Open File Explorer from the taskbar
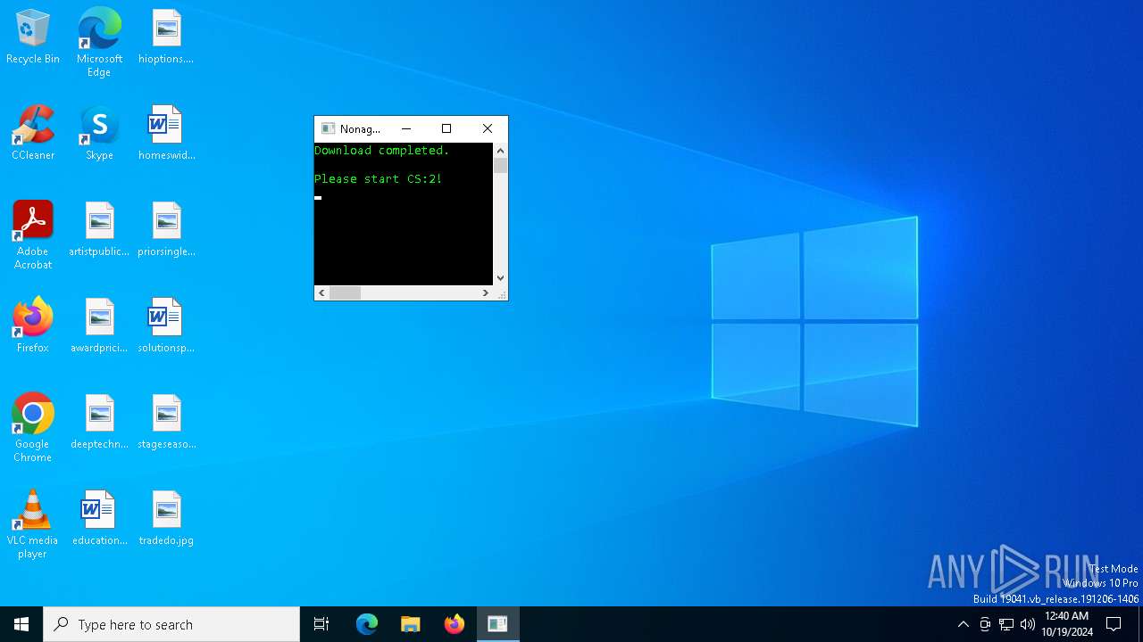Viewport: 1143px width, 642px height. point(411,624)
